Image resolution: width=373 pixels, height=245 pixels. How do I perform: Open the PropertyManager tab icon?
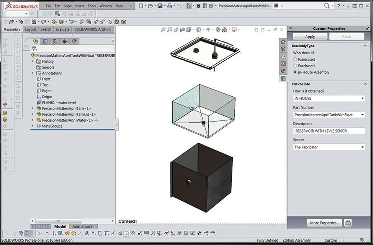tap(45, 41)
